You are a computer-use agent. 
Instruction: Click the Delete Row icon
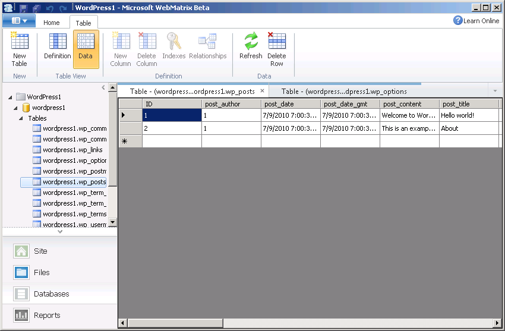(277, 41)
